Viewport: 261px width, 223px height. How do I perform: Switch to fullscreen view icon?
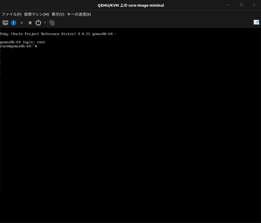coord(256,22)
